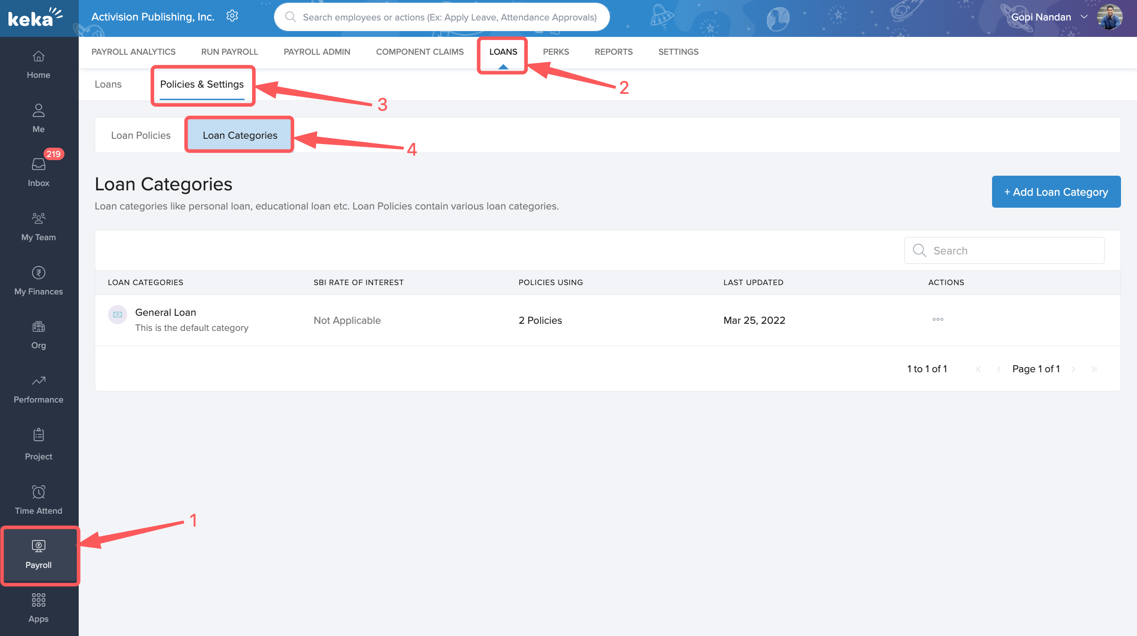Select the Loans sub-tab

(x=108, y=85)
